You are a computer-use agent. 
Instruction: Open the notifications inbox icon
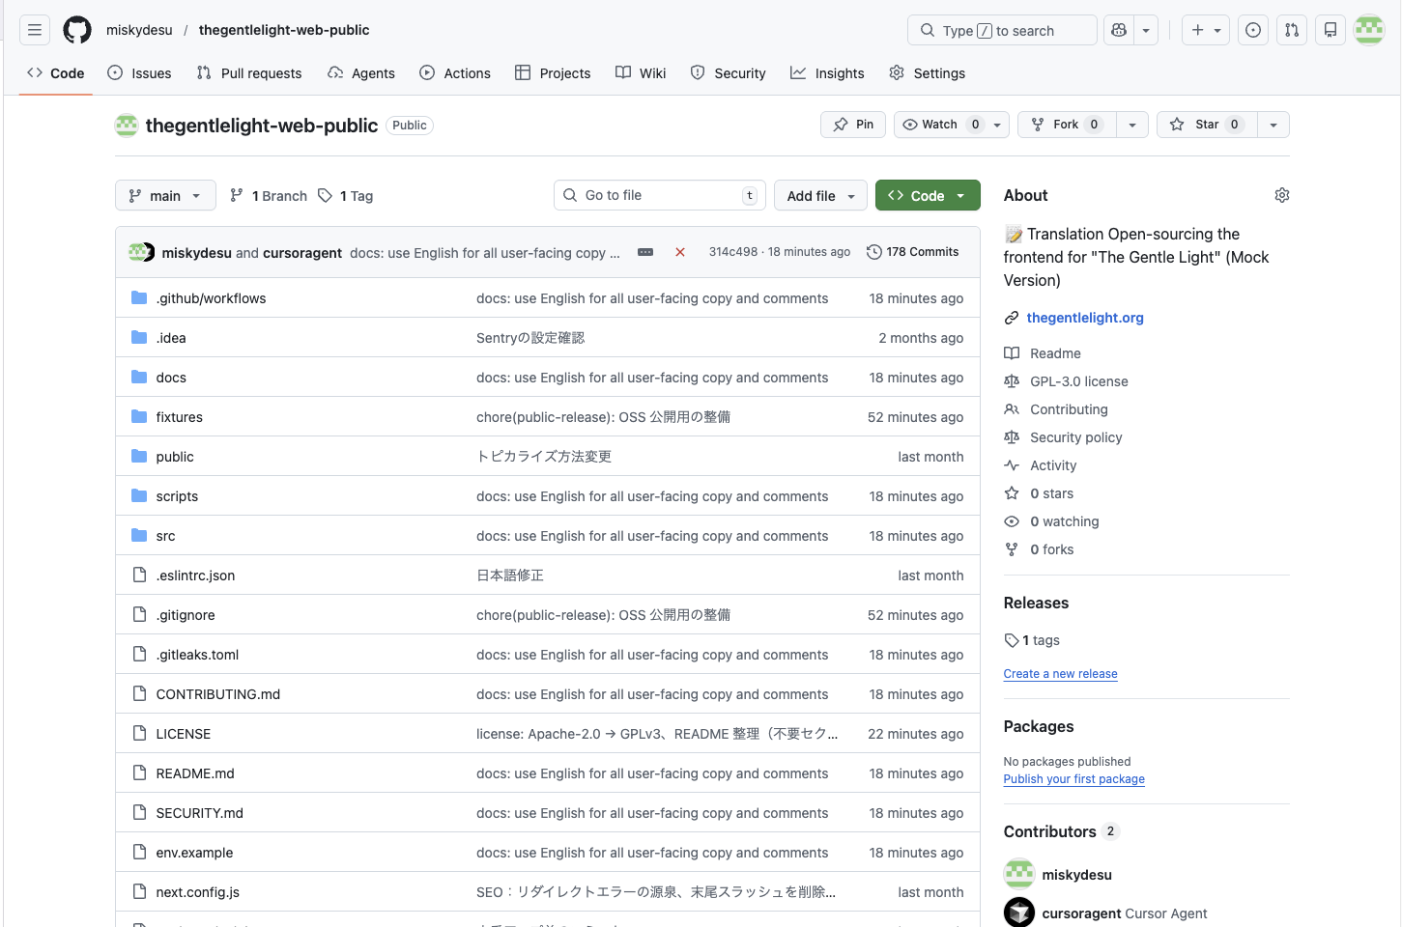point(1330,30)
